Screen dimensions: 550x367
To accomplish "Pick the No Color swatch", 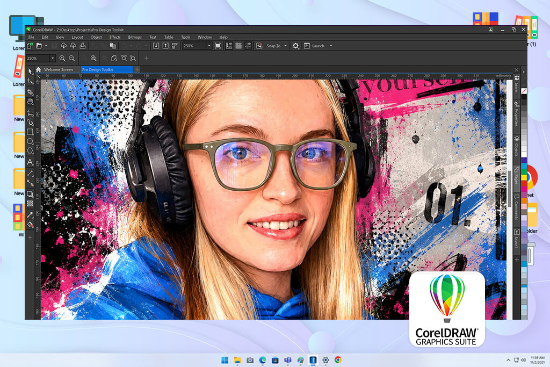I will (x=524, y=91).
